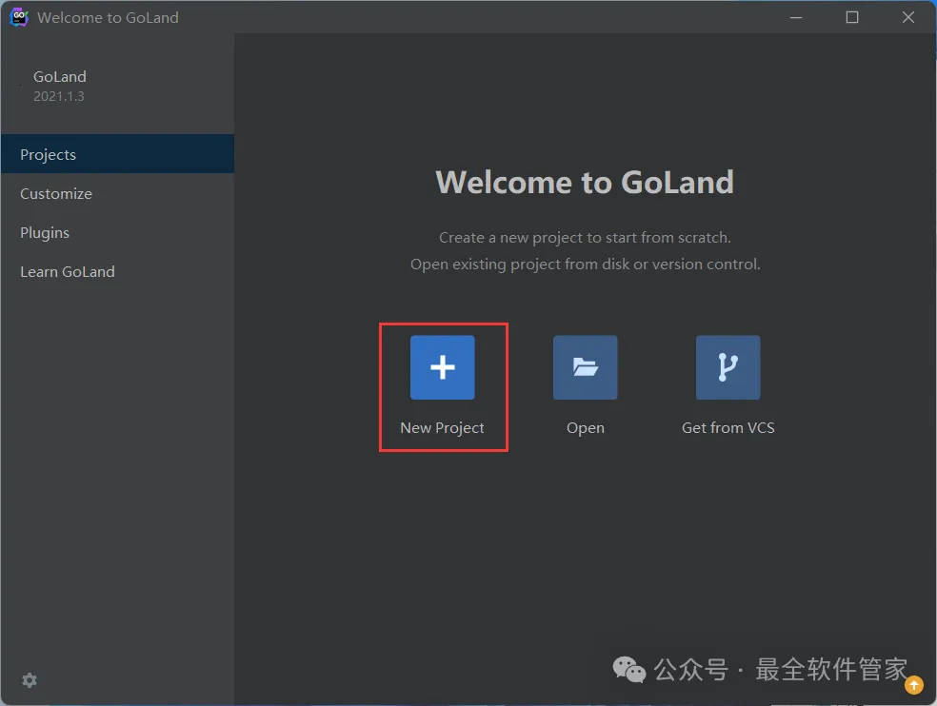The width and height of the screenshot is (937, 706).
Task: Select the Projects tab in sidebar
Action: (117, 154)
